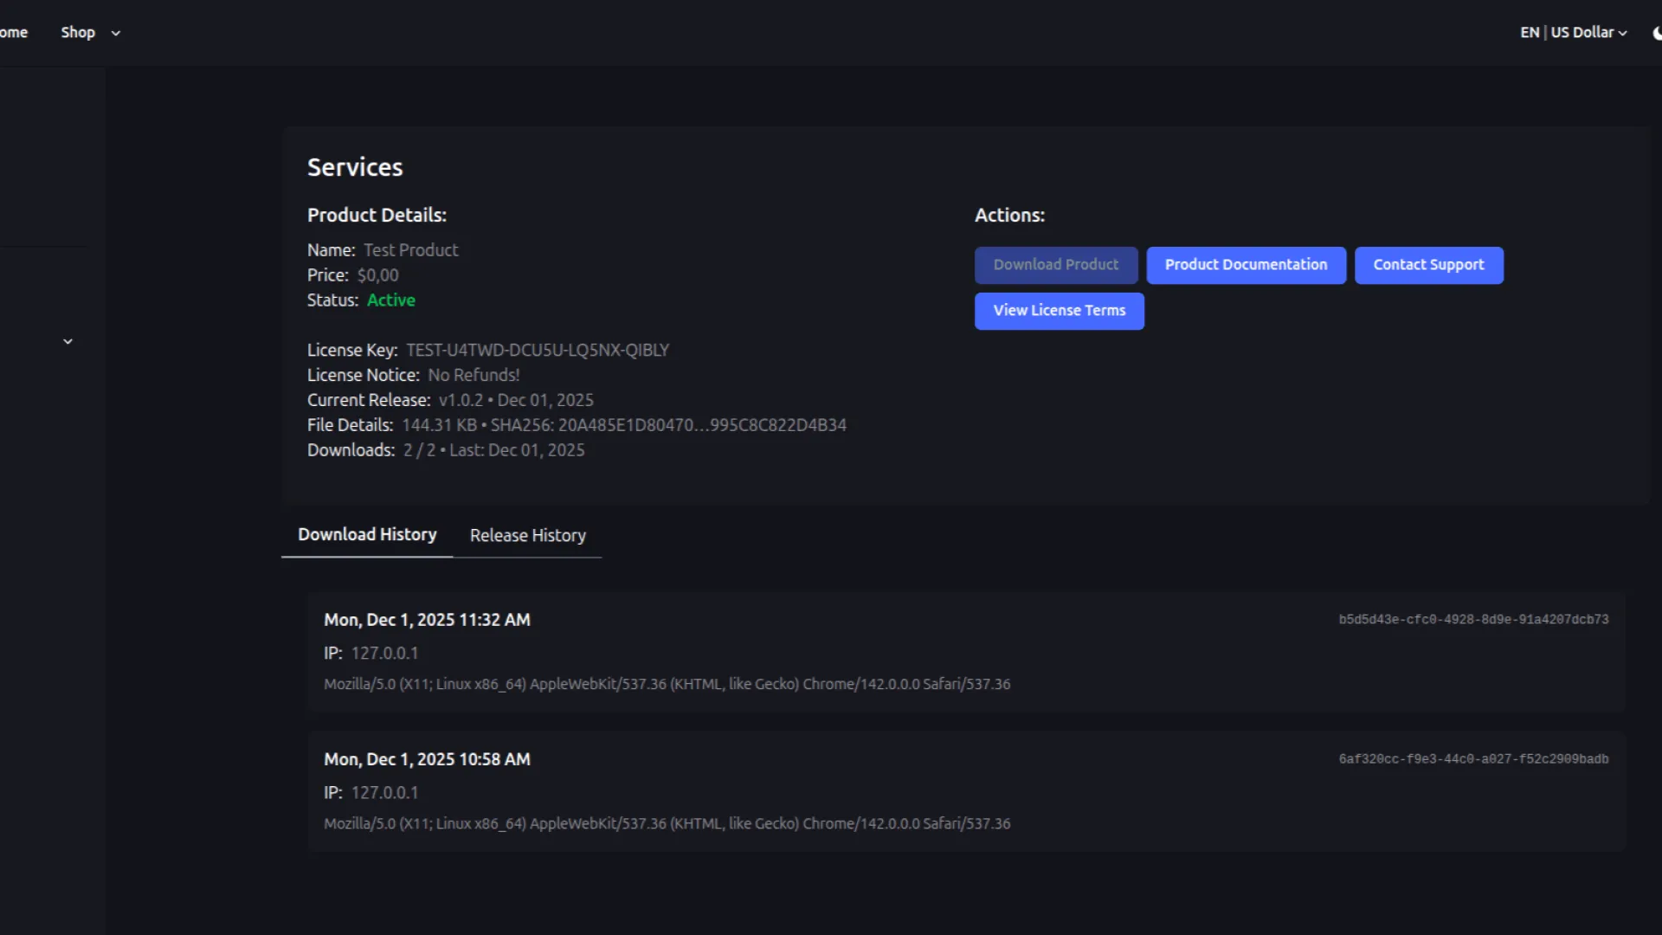Viewport: 1662px width, 935px height.
Task: Click the Shop navigation item
Action: (78, 33)
